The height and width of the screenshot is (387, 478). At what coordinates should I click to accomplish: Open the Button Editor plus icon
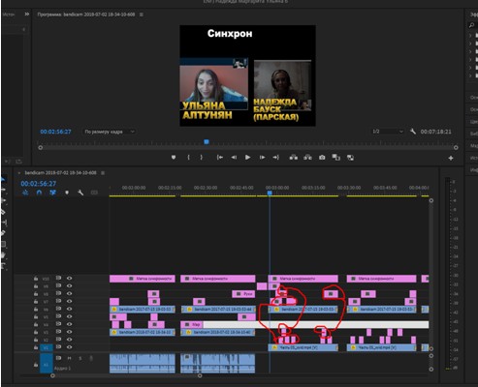[451, 158]
